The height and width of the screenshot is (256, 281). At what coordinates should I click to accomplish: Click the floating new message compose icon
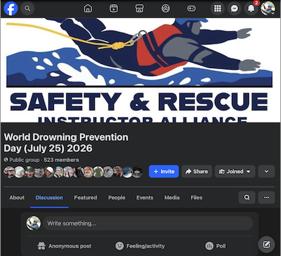click(x=267, y=244)
